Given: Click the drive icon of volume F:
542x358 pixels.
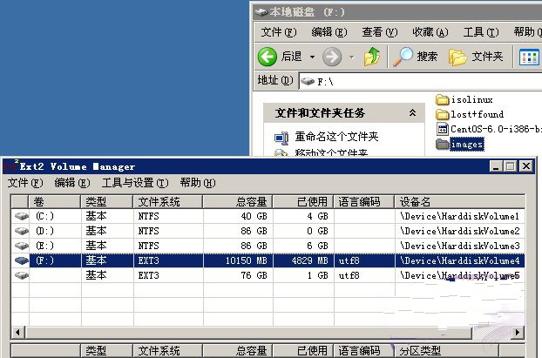Looking at the screenshot, I should click(22, 260).
